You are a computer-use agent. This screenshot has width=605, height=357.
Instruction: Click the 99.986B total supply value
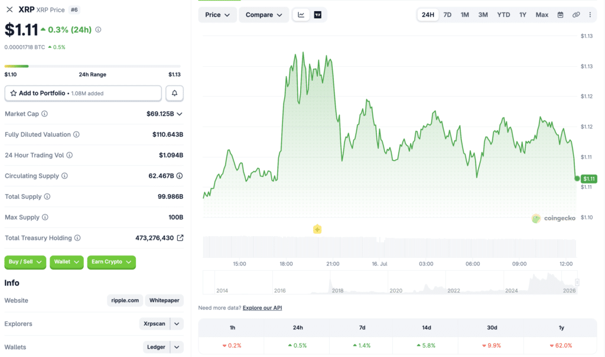coord(171,196)
